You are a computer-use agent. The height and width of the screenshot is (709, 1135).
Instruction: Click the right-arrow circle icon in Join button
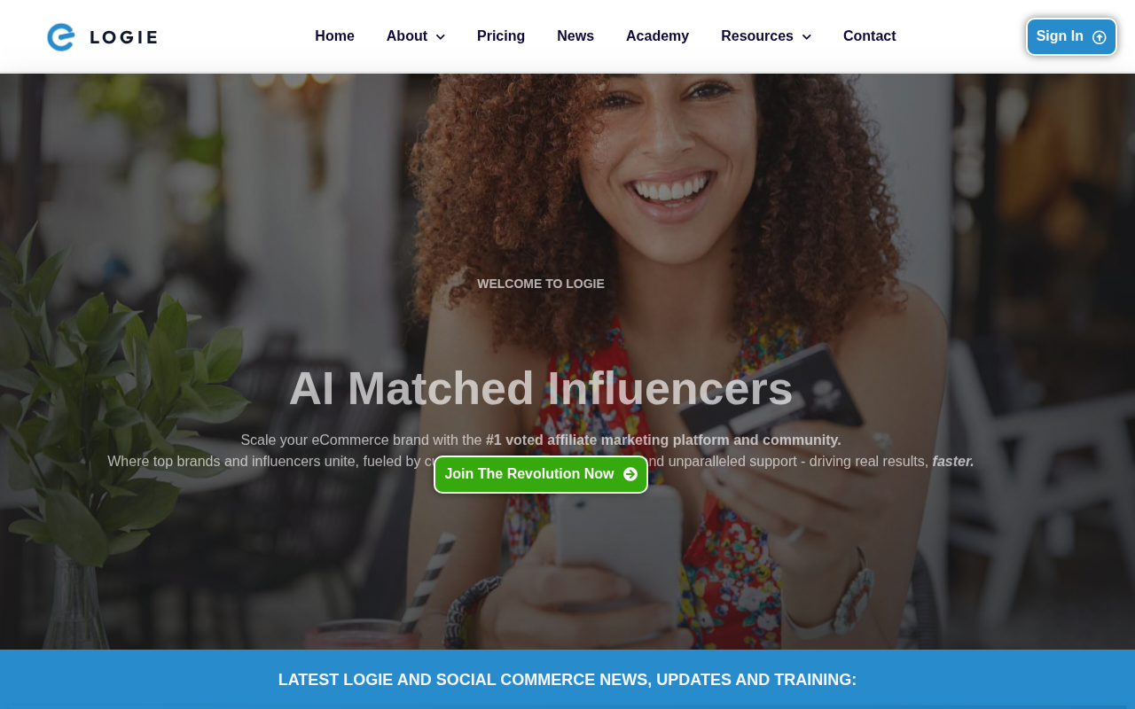point(630,474)
